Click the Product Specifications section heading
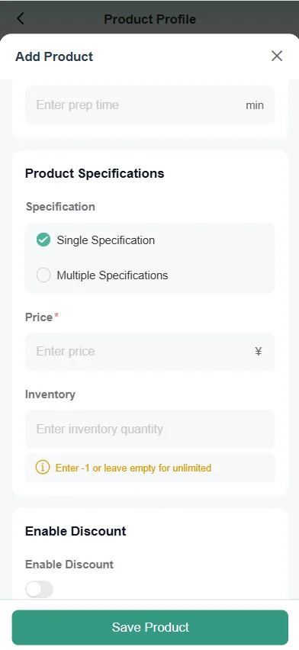Viewport: 299px width, 650px height. click(95, 173)
